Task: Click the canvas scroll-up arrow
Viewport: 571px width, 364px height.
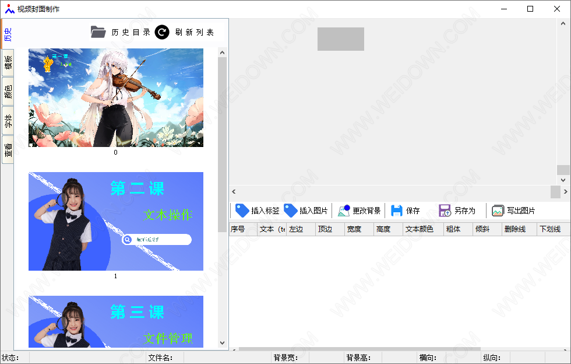Action: 563,23
